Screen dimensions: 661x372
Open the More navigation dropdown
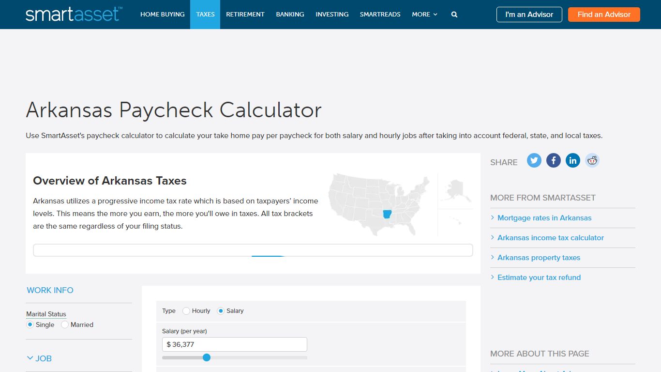click(x=425, y=15)
